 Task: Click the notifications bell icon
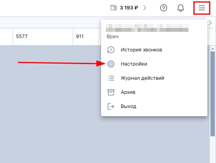[x=181, y=8]
